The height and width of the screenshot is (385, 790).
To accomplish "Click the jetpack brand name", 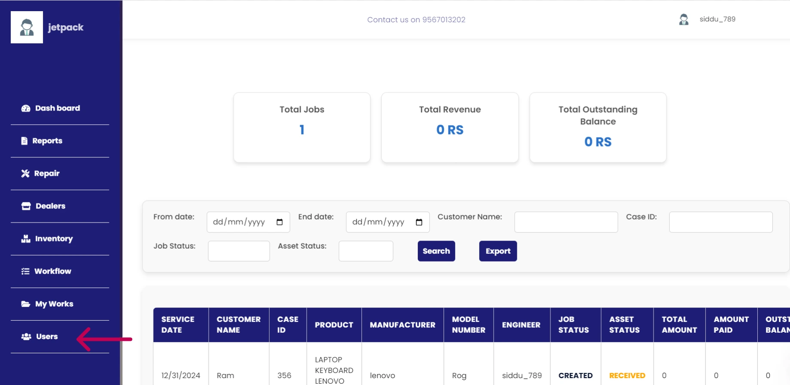I will pyautogui.click(x=66, y=27).
